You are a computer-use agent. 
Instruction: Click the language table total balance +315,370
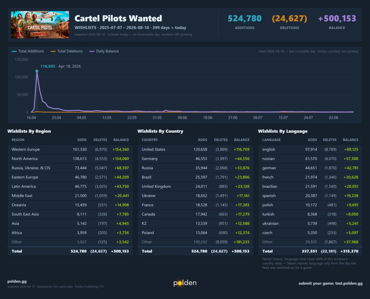tap(349, 251)
